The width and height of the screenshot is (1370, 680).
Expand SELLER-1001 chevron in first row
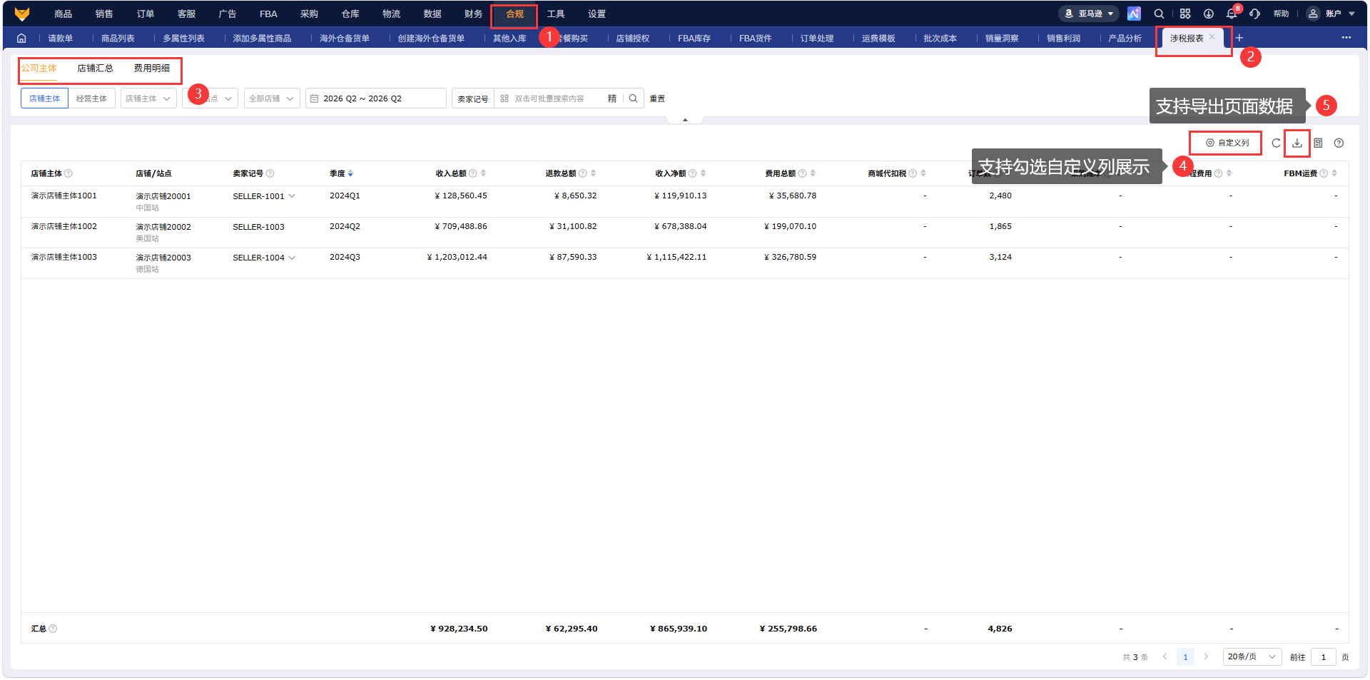click(x=292, y=196)
